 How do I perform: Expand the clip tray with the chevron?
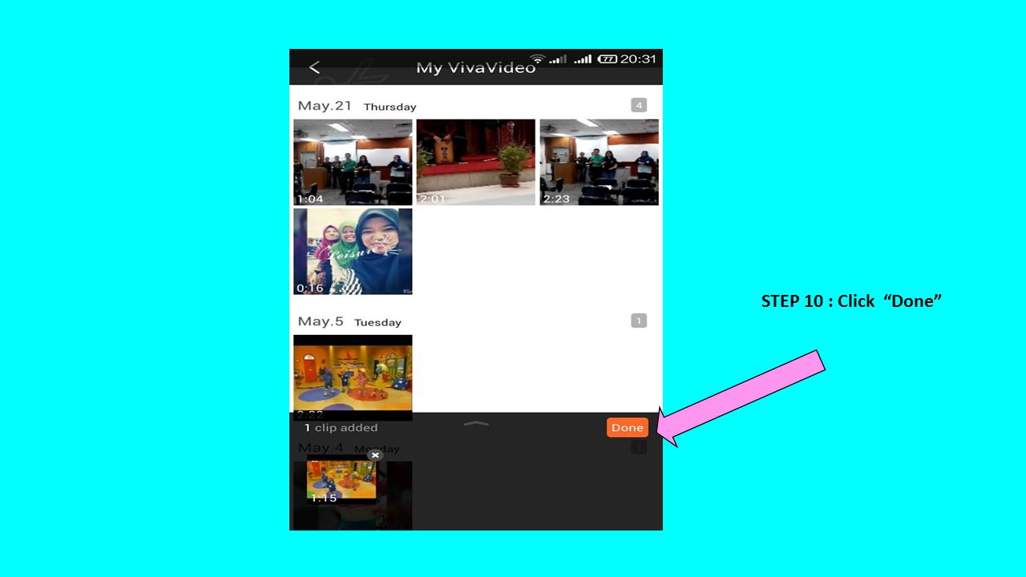pyautogui.click(x=476, y=423)
